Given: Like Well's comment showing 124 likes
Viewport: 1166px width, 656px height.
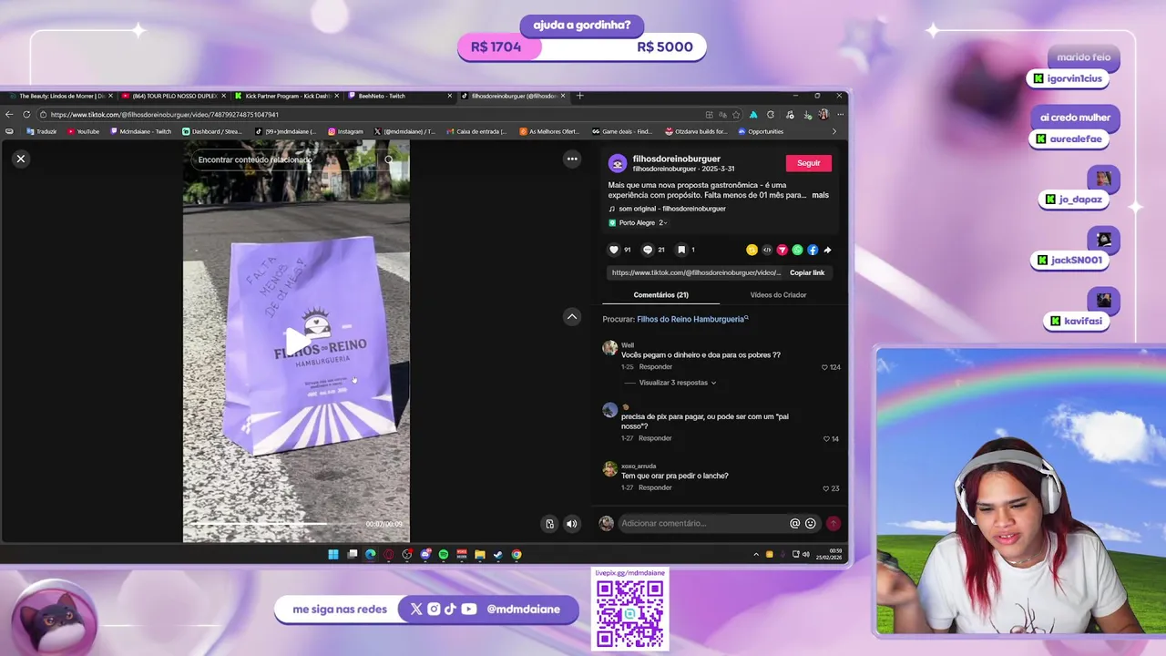Looking at the screenshot, I should [824, 367].
